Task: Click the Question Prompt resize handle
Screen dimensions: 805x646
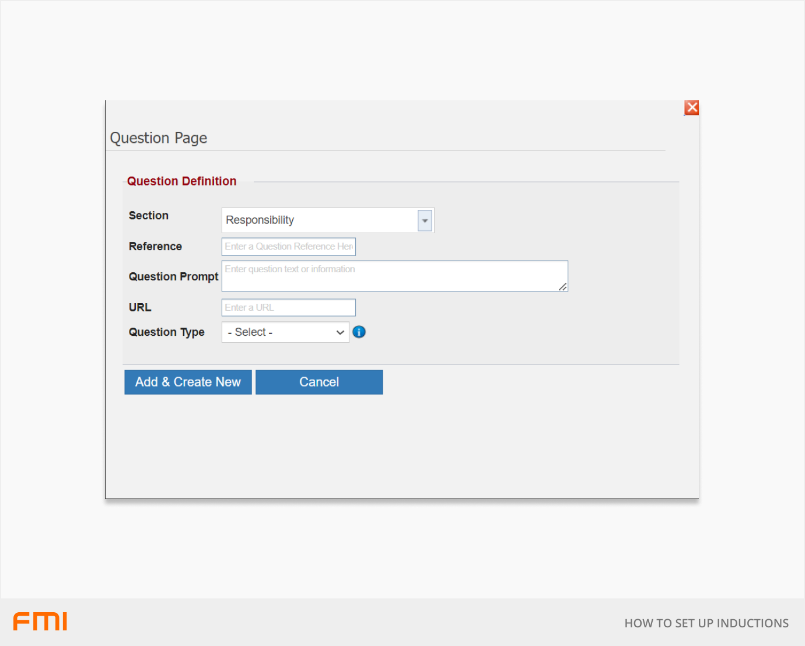Action: pos(563,286)
